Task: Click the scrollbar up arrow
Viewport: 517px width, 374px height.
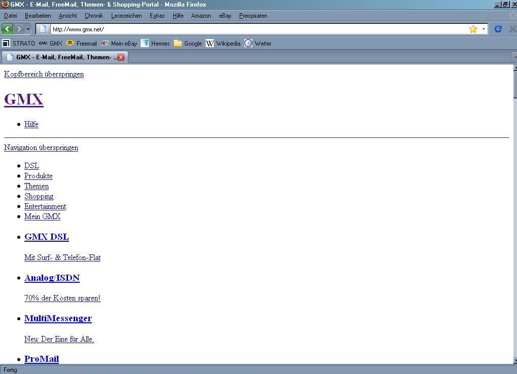Action: click(x=515, y=67)
